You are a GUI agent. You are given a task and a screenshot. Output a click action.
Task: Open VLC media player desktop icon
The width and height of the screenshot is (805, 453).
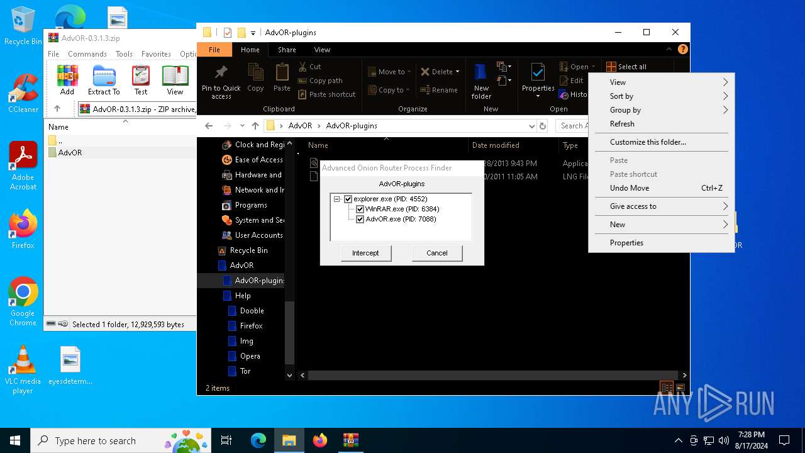click(x=23, y=370)
